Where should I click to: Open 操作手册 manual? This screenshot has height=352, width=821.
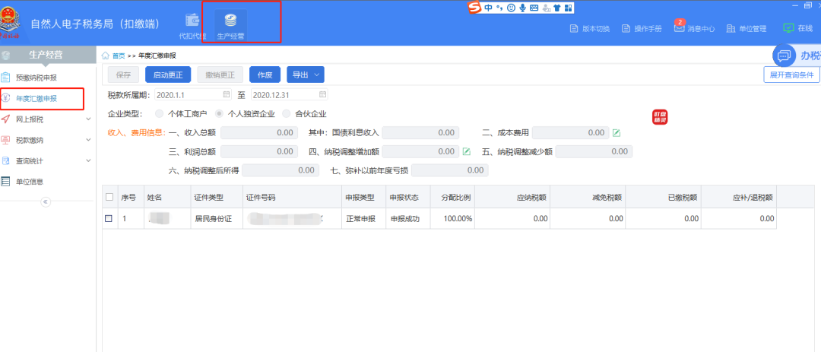click(642, 28)
